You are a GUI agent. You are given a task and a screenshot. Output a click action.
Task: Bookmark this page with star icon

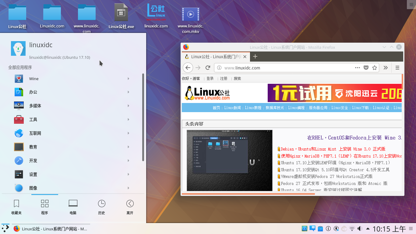click(x=375, y=68)
